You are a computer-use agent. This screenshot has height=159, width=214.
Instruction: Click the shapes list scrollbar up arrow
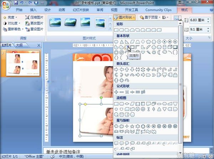[180, 23]
